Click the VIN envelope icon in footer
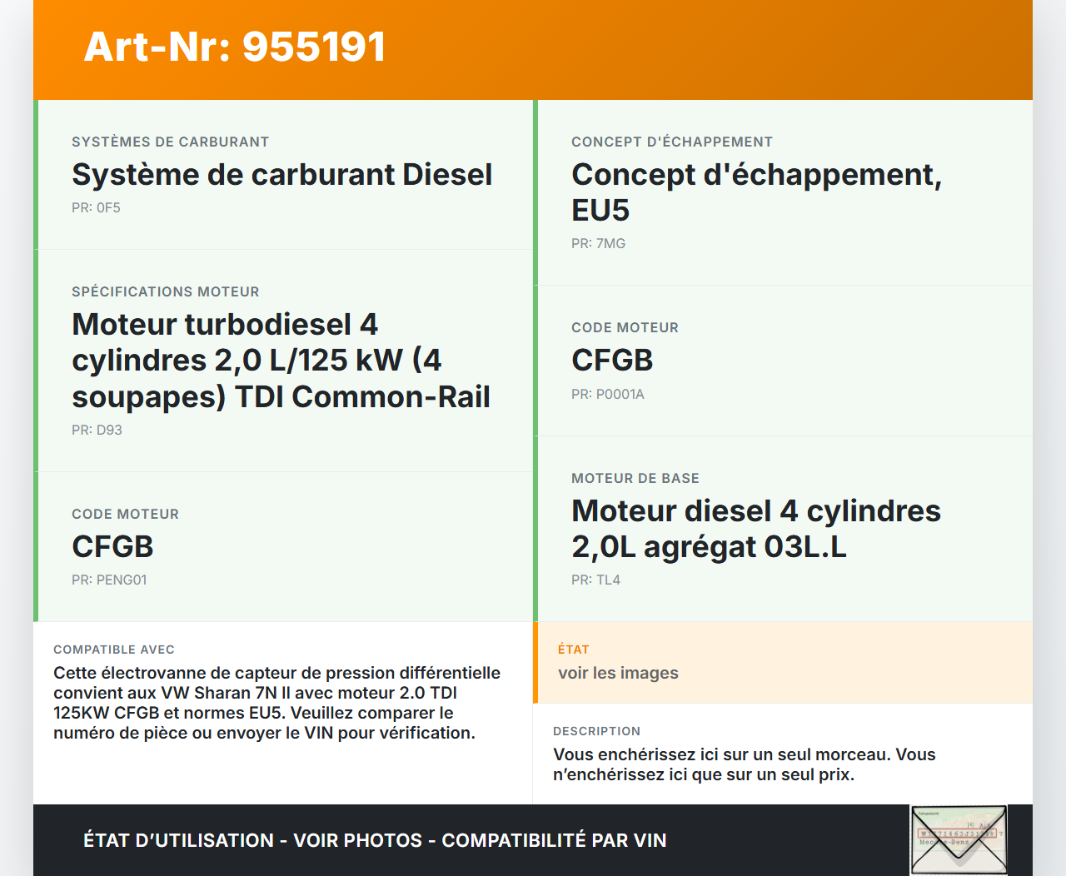This screenshot has height=876, width=1066. pos(959,839)
